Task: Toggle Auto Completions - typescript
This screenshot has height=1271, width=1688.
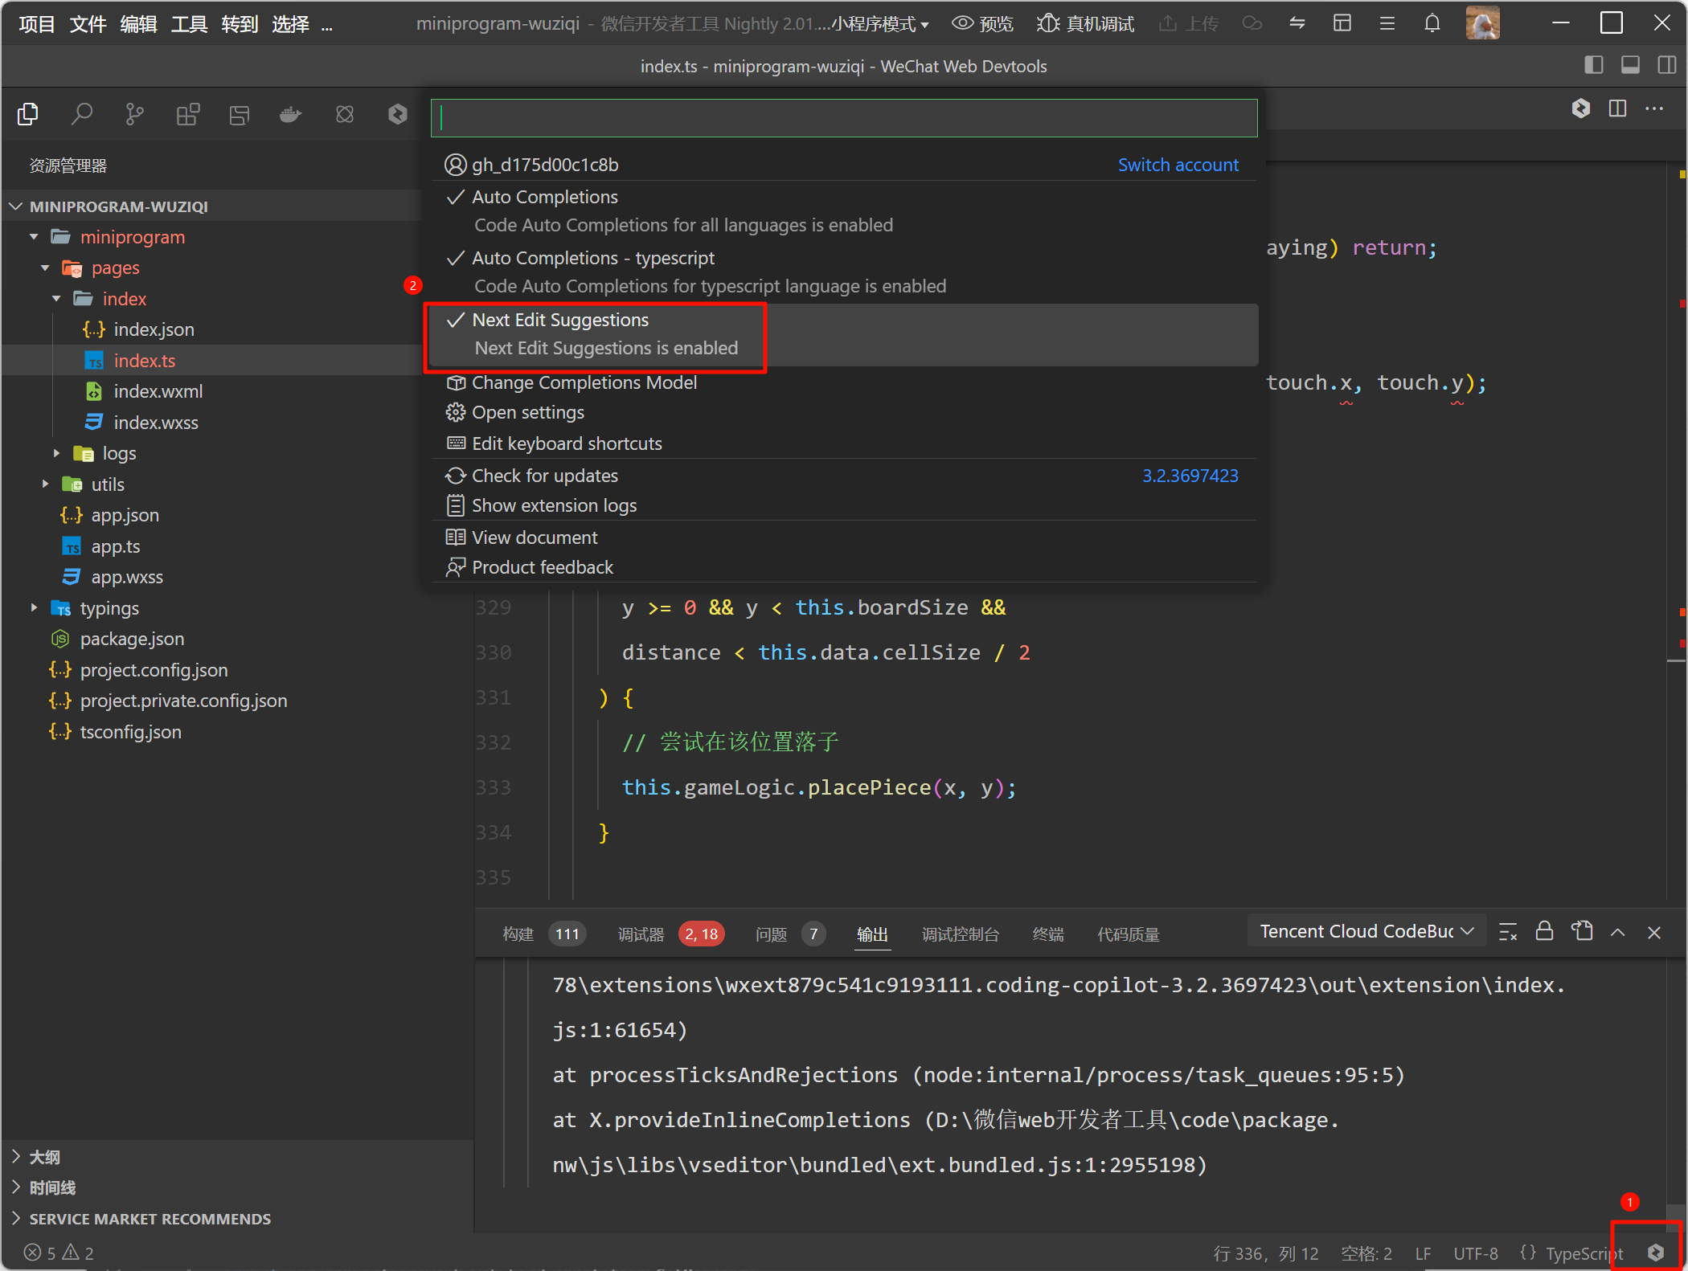Action: click(x=593, y=258)
